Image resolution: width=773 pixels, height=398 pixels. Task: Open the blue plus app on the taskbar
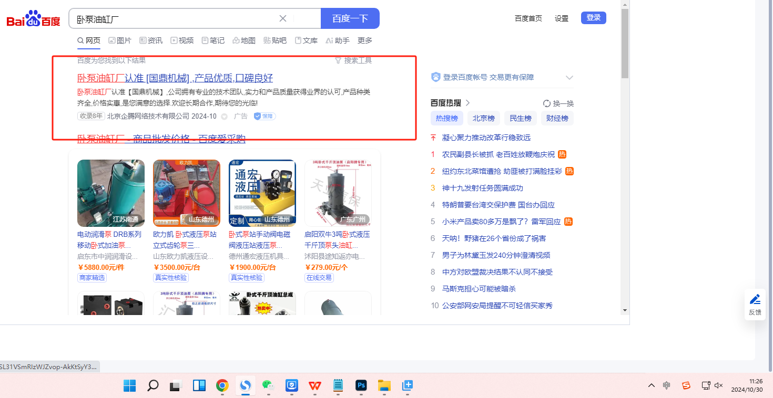(x=408, y=386)
